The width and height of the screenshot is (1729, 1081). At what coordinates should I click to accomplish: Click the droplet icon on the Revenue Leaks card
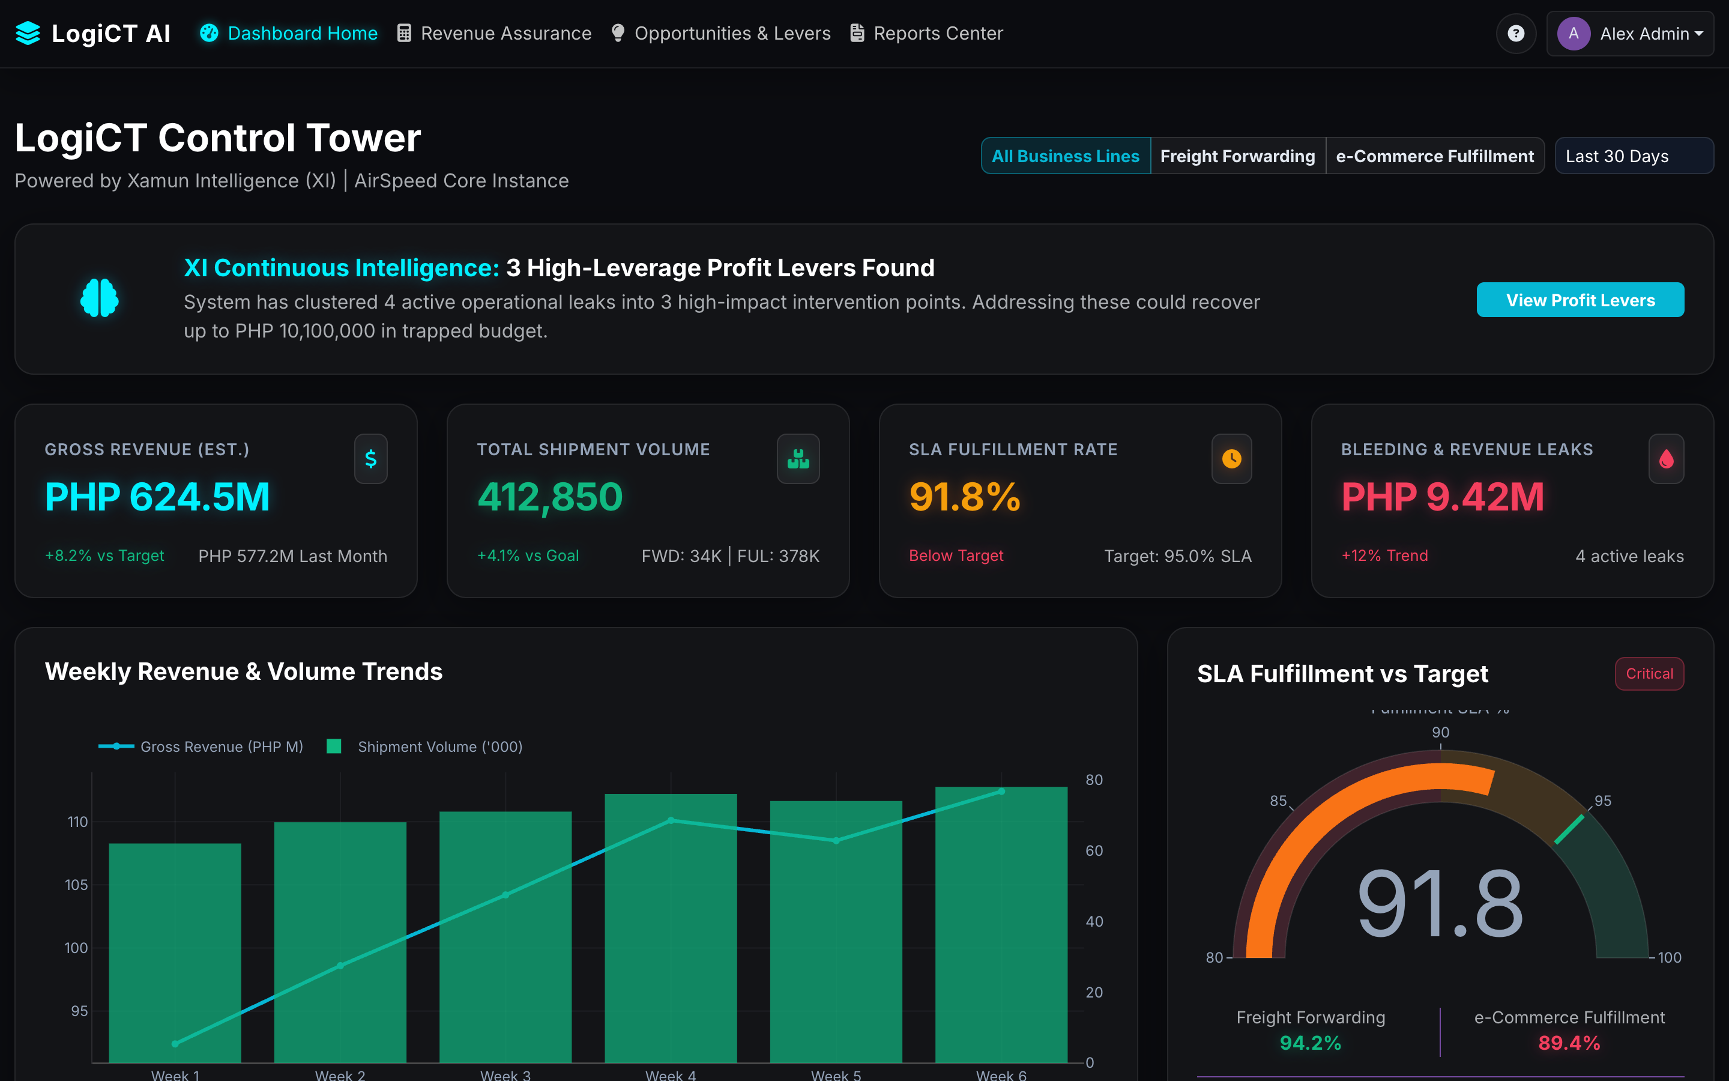(x=1666, y=459)
